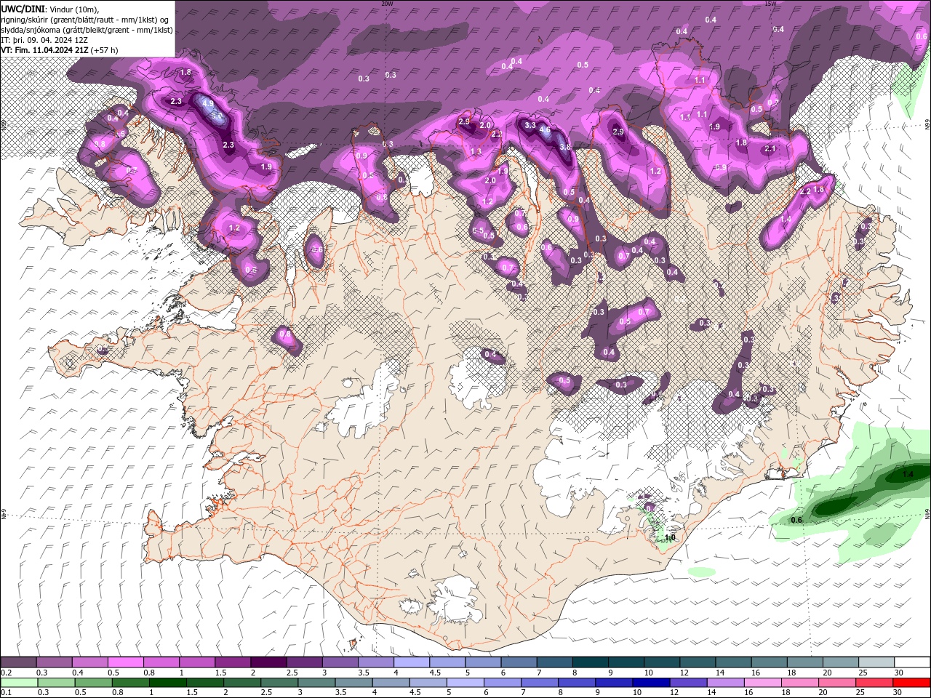
Task: Select the 'VT: Fim. 11.04.2024 21Z (+57 h)' line
Action: pyautogui.click(x=60, y=50)
